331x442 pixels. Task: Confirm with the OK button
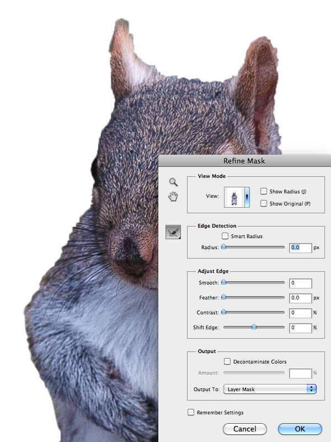coord(300,429)
